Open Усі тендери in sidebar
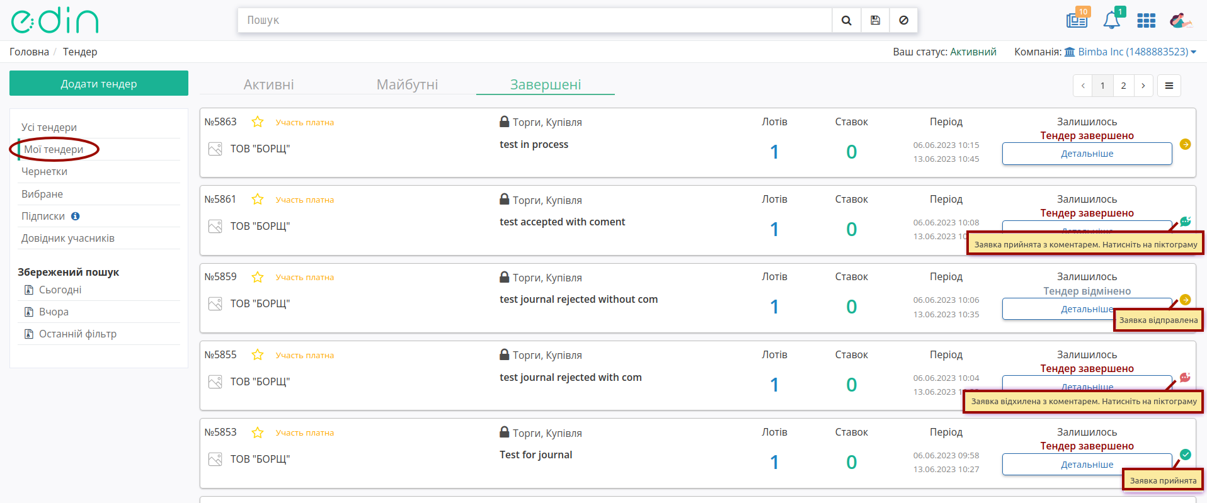The image size is (1207, 503). 49,127
